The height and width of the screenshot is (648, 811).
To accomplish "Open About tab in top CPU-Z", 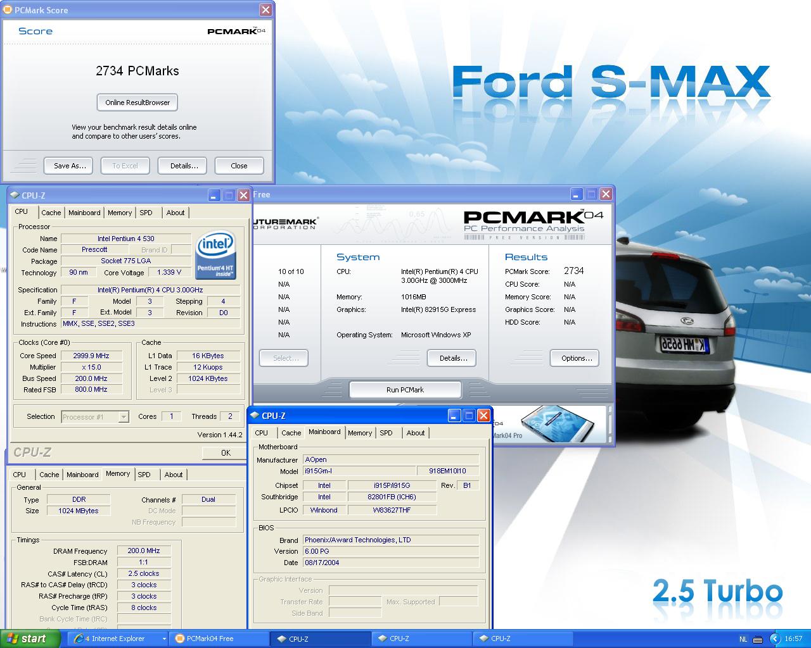I will tap(176, 213).
